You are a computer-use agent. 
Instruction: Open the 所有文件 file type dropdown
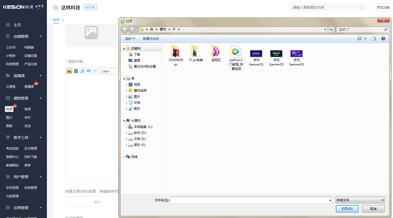(x=360, y=200)
